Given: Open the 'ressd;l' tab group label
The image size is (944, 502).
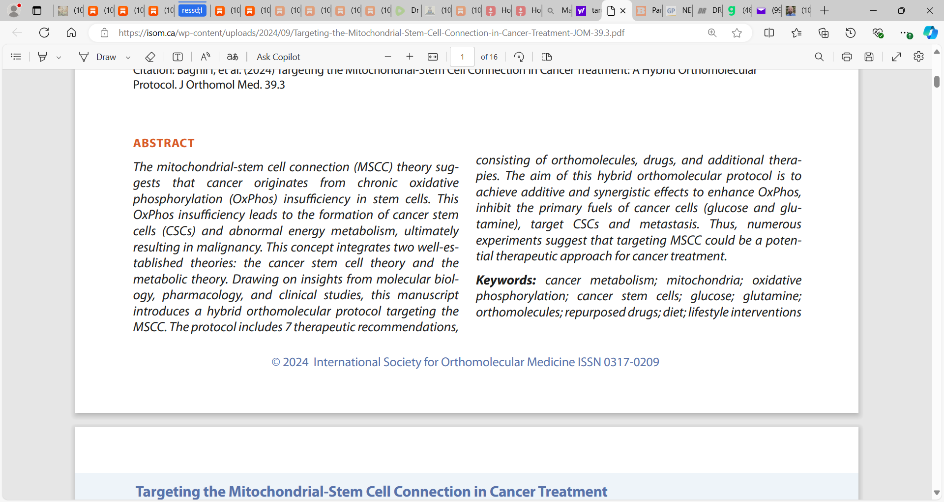Looking at the screenshot, I should point(192,10).
